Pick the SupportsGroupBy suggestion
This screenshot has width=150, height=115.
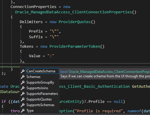[40, 82]
